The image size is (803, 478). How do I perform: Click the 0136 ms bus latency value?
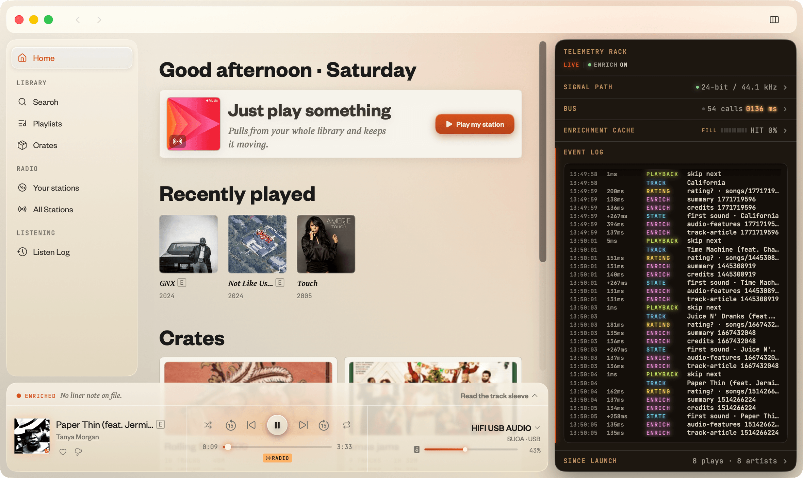(x=761, y=109)
